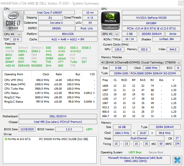Click the Ice Lake-U codename field

click(56, 23)
